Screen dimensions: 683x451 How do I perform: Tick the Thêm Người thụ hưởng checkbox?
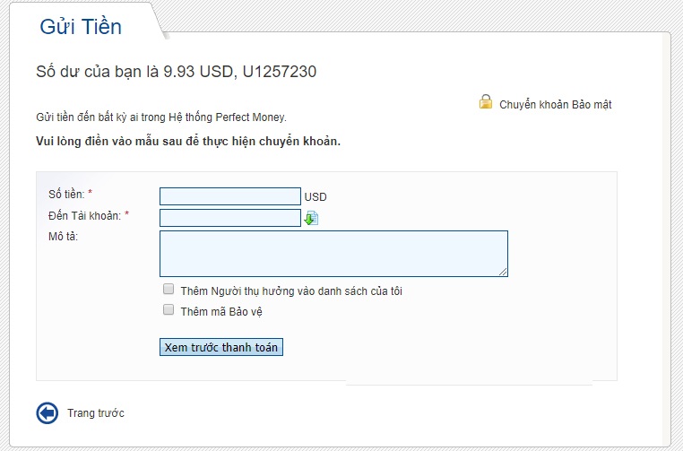(x=169, y=290)
